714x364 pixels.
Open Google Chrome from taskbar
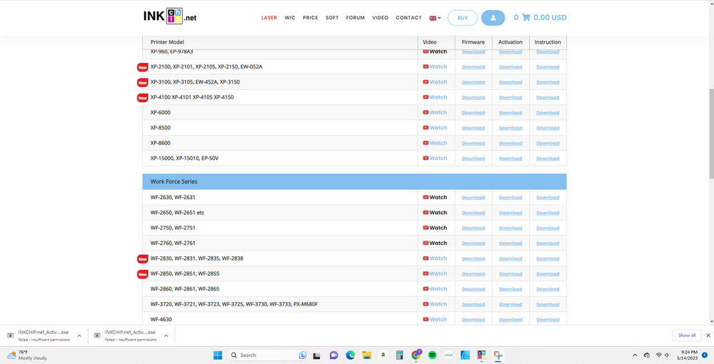tap(416, 355)
